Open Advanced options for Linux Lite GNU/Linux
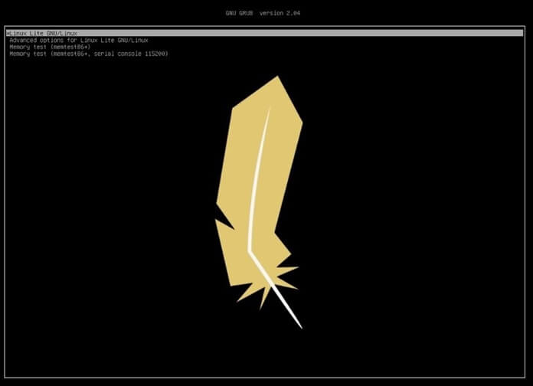 [x=79, y=40]
